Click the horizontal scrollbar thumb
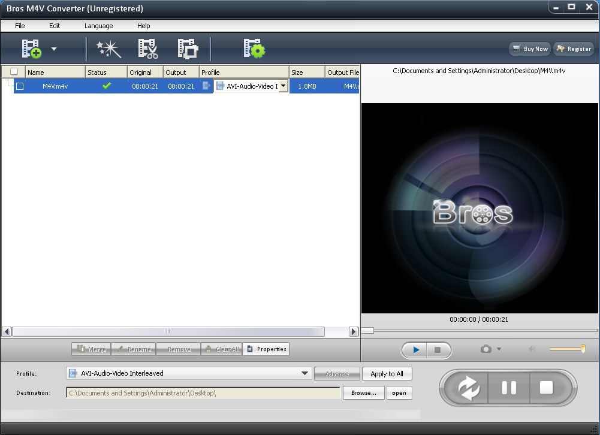The height and width of the screenshot is (435, 600). [x=168, y=331]
